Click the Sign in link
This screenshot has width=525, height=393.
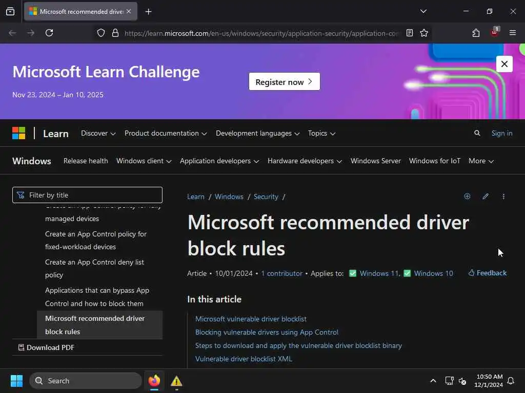(501, 134)
